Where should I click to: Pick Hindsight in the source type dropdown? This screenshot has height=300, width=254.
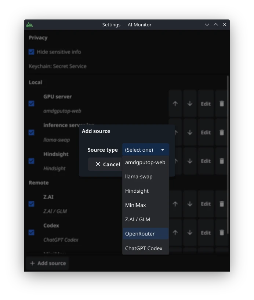pos(145,191)
